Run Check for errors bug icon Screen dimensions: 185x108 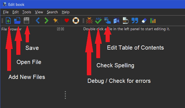tap(89, 20)
